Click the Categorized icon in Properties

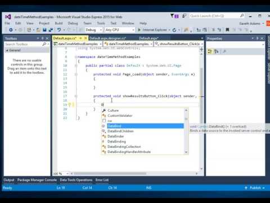pos(210,51)
